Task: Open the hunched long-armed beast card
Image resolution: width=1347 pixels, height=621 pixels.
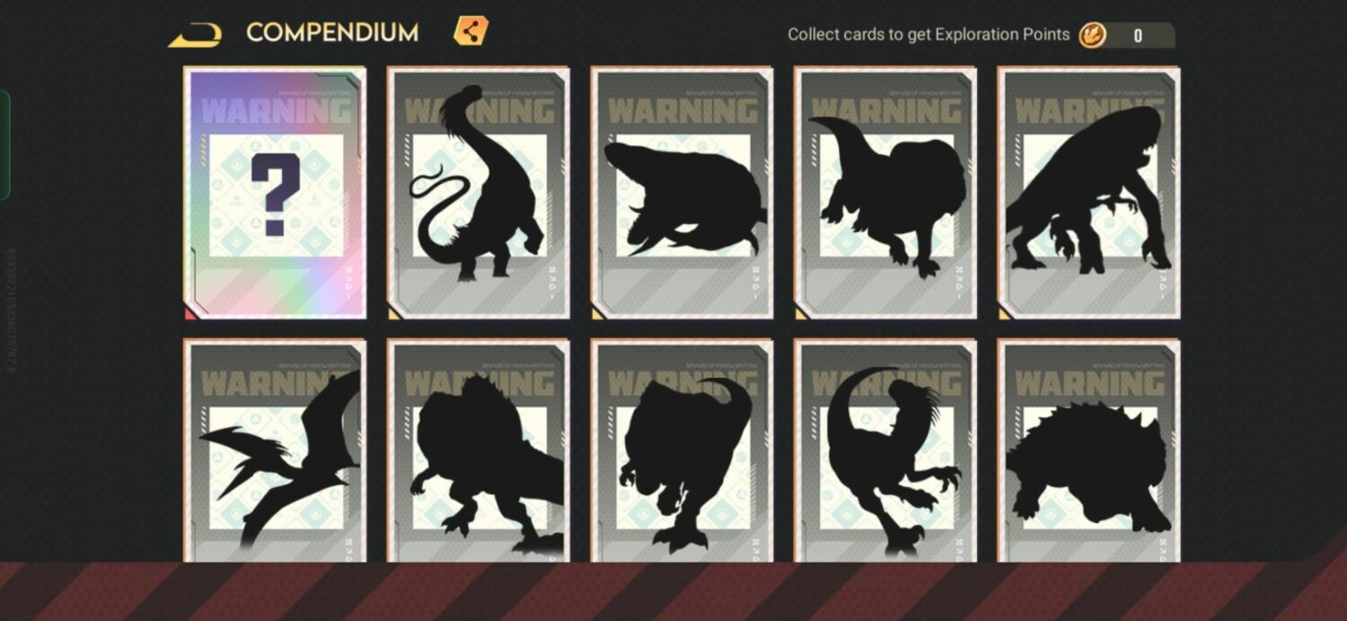Action: [1088, 192]
